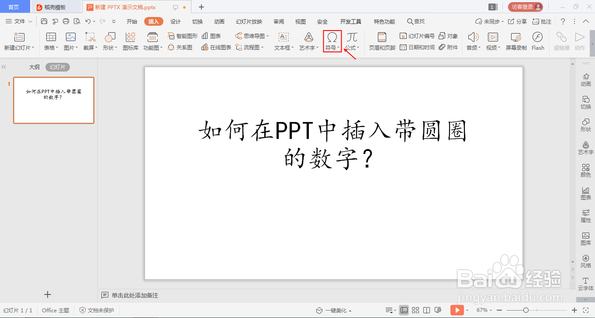Check document protection via 文档未保护
The height and width of the screenshot is (318, 595).
click(97, 310)
